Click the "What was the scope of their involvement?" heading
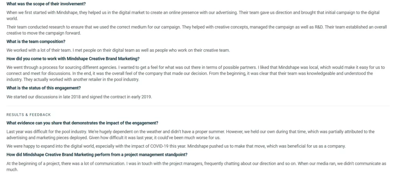 [x=46, y=4]
